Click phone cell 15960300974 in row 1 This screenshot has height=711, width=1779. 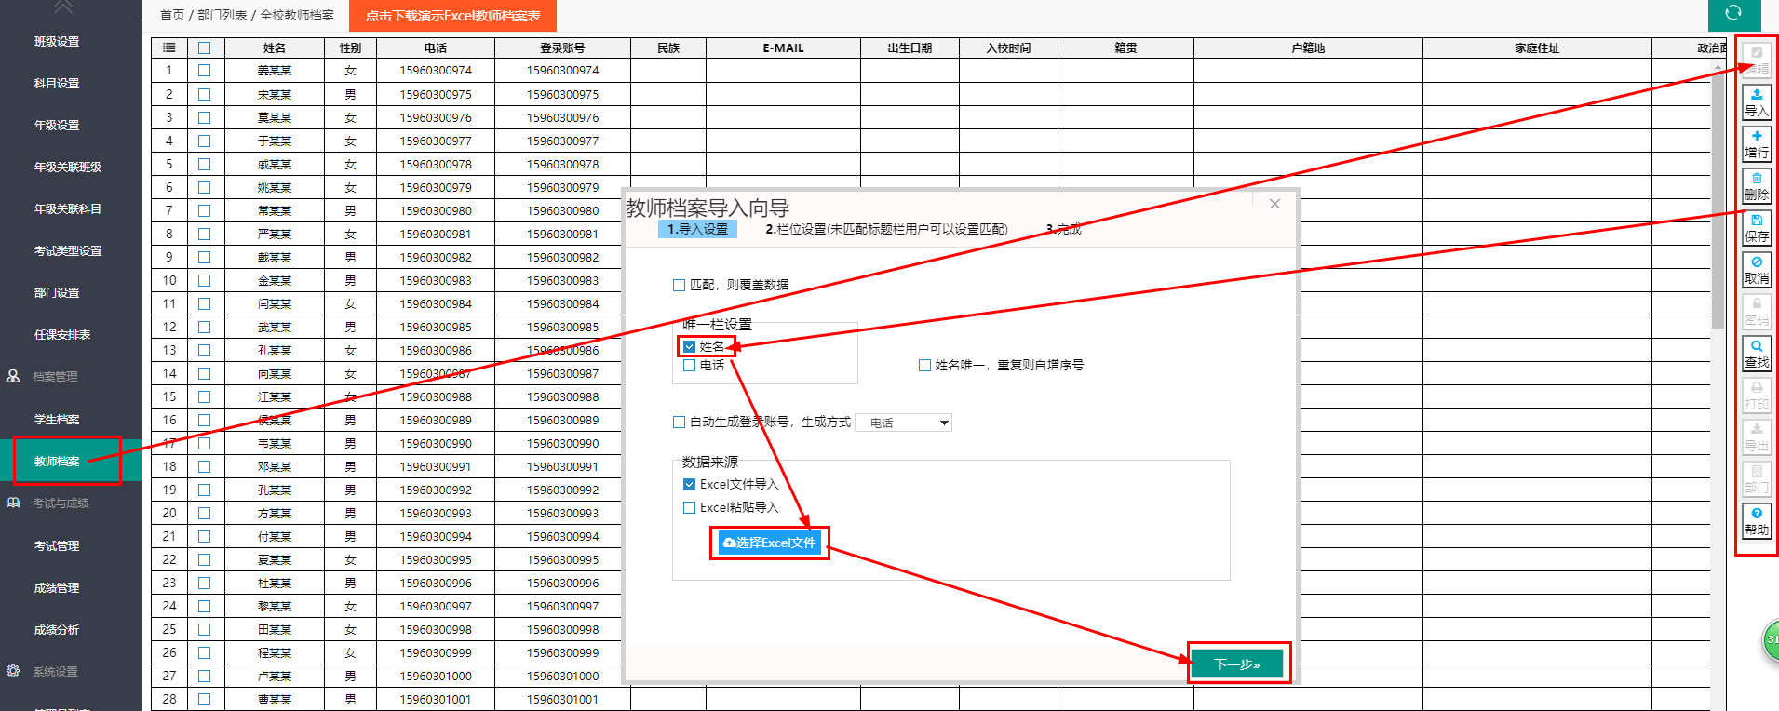coord(436,71)
